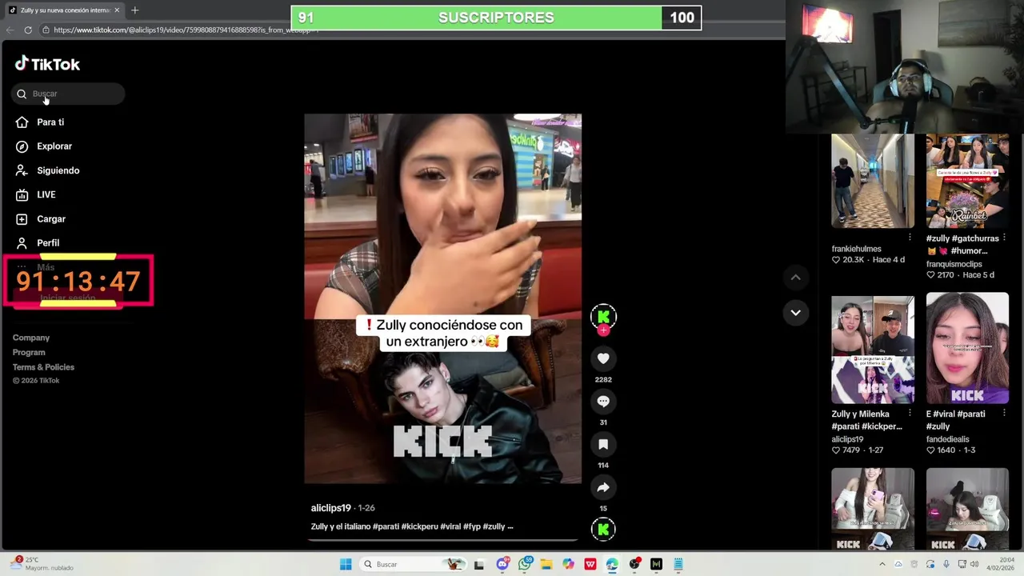Click the main Zully video player

[x=442, y=298]
